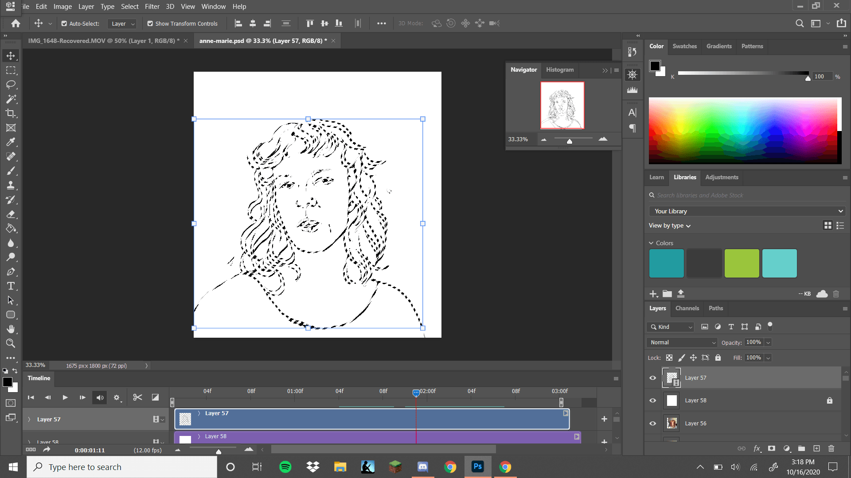Screen dimensions: 851x478
Task: Switch to the Histogram tab
Action: 560,69
